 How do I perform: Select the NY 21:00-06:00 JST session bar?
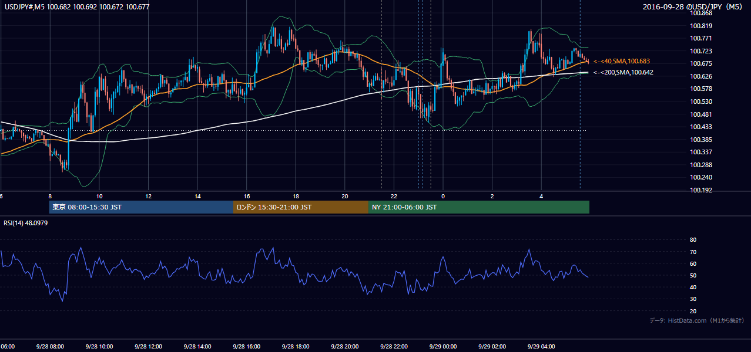479,207
